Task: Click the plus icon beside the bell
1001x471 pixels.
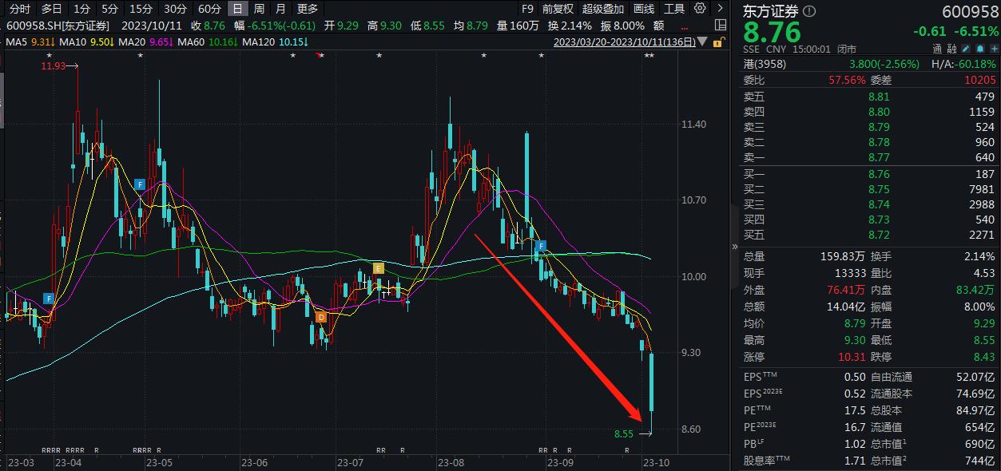Action: tap(995, 48)
